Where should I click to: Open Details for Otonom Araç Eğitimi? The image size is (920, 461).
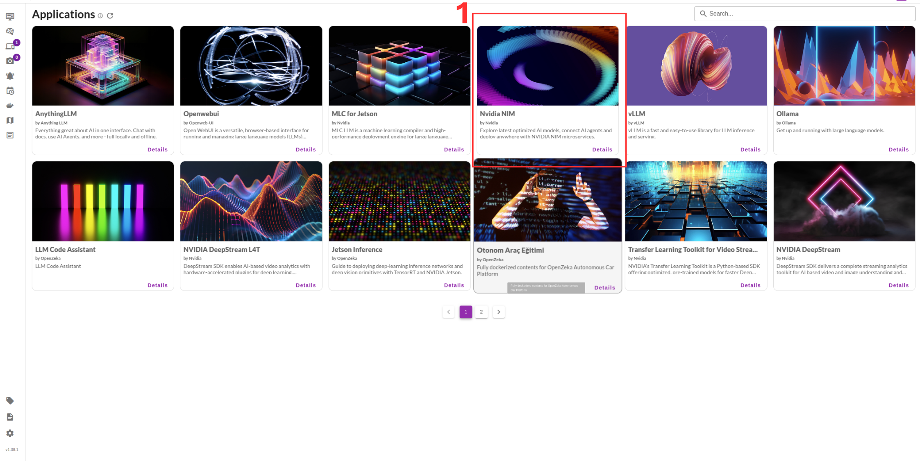click(x=604, y=287)
